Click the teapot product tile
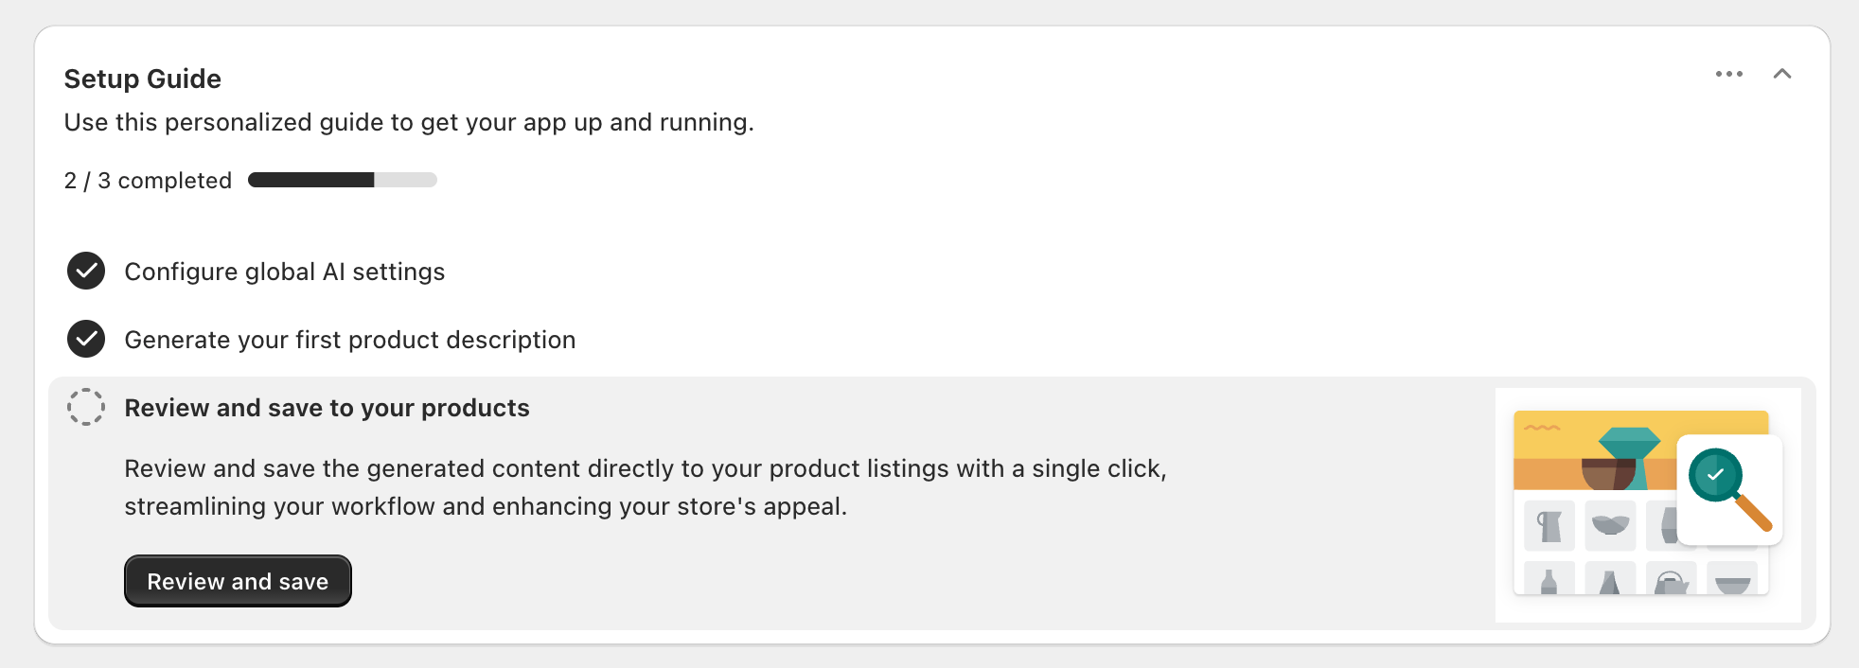The height and width of the screenshot is (668, 1859). point(1671,582)
